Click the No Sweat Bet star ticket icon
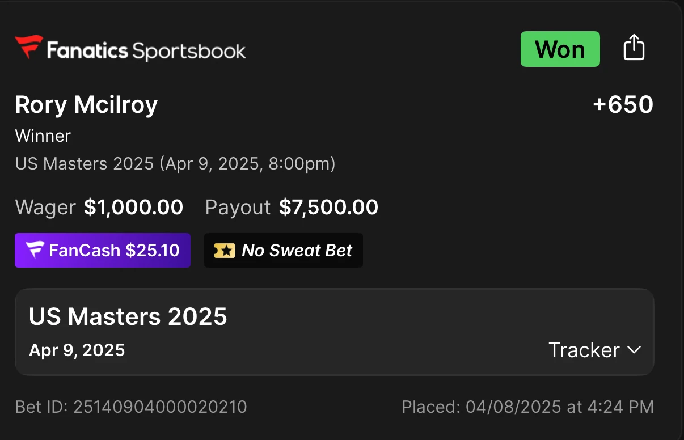The height and width of the screenshot is (440, 684). pos(225,251)
